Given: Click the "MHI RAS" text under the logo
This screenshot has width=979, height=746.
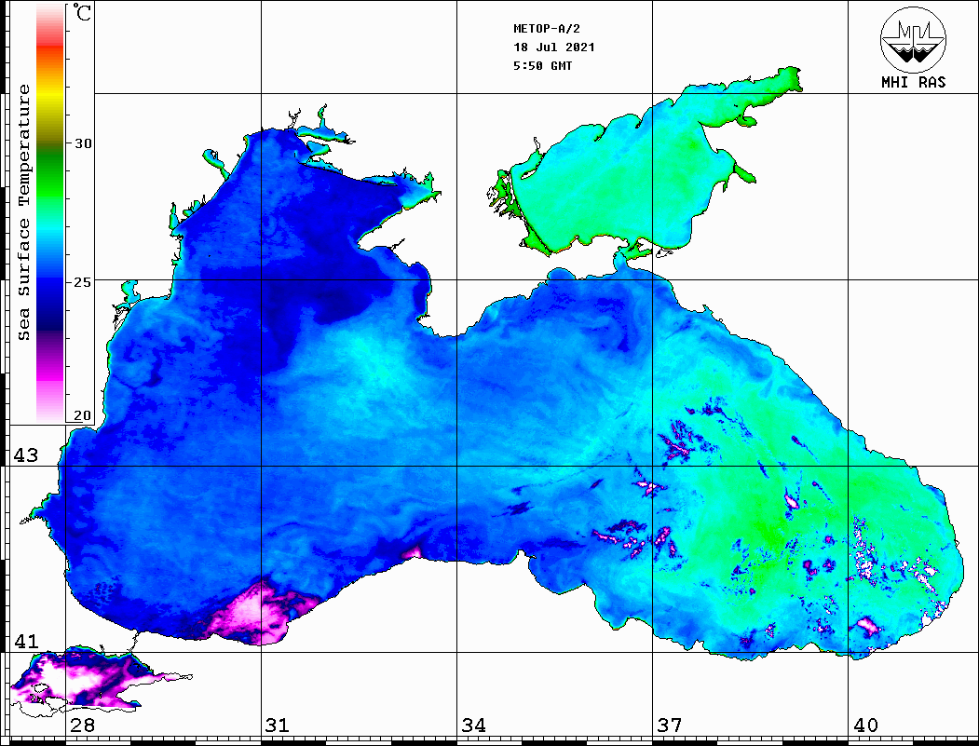Looking at the screenshot, I should (x=913, y=82).
